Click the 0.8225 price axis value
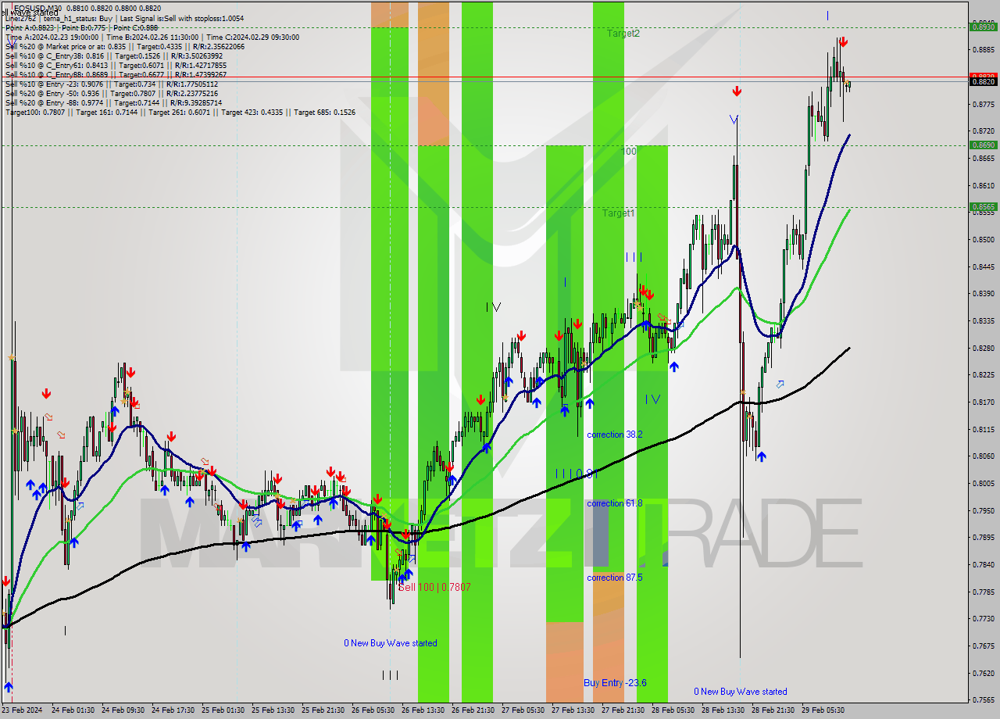The width and height of the screenshot is (1000, 719). click(983, 375)
